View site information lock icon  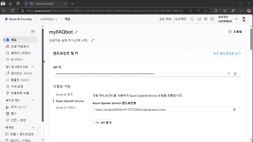point(23,11)
